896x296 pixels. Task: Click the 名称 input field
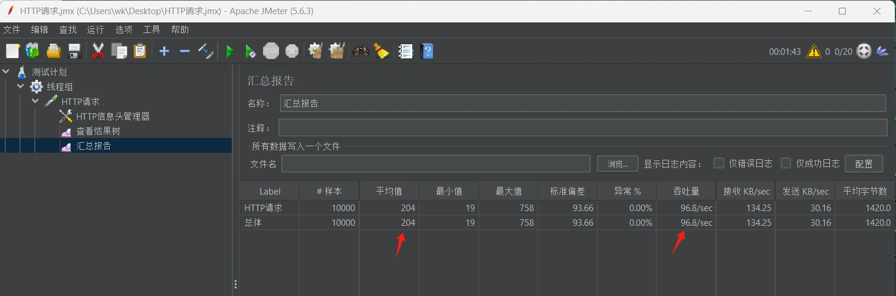coord(583,103)
